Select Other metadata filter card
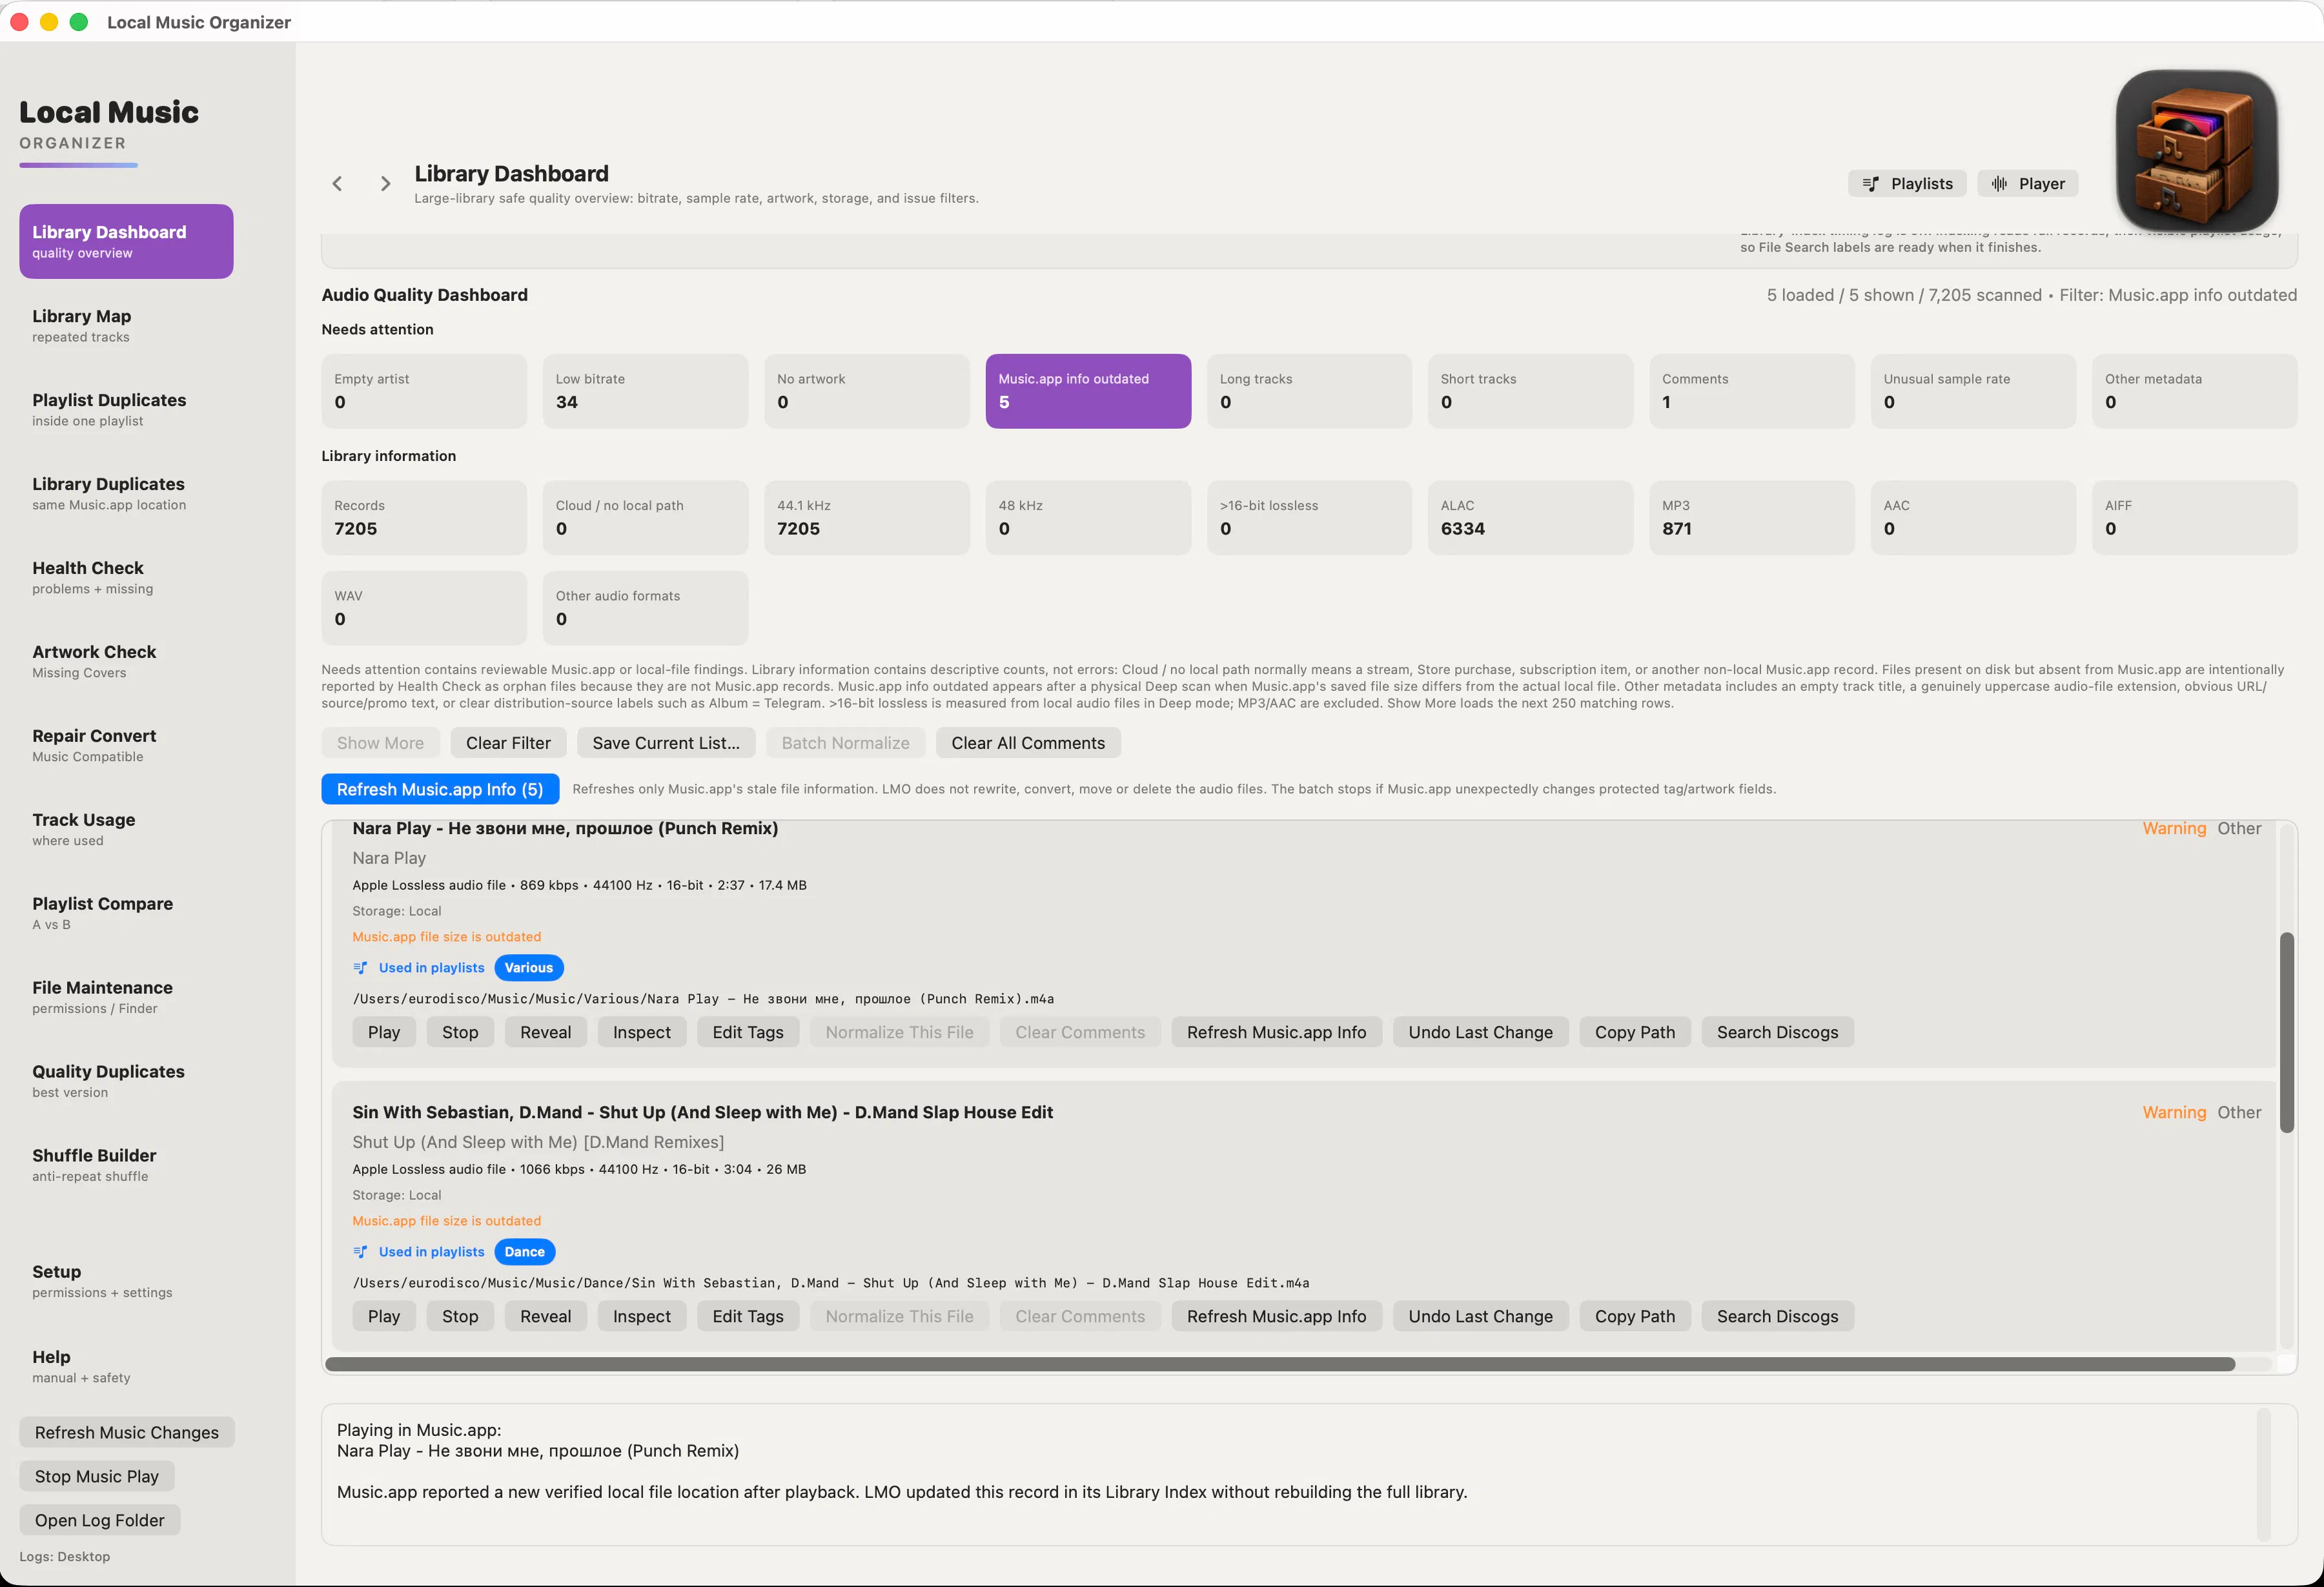The height and width of the screenshot is (1587, 2324). click(x=2195, y=391)
